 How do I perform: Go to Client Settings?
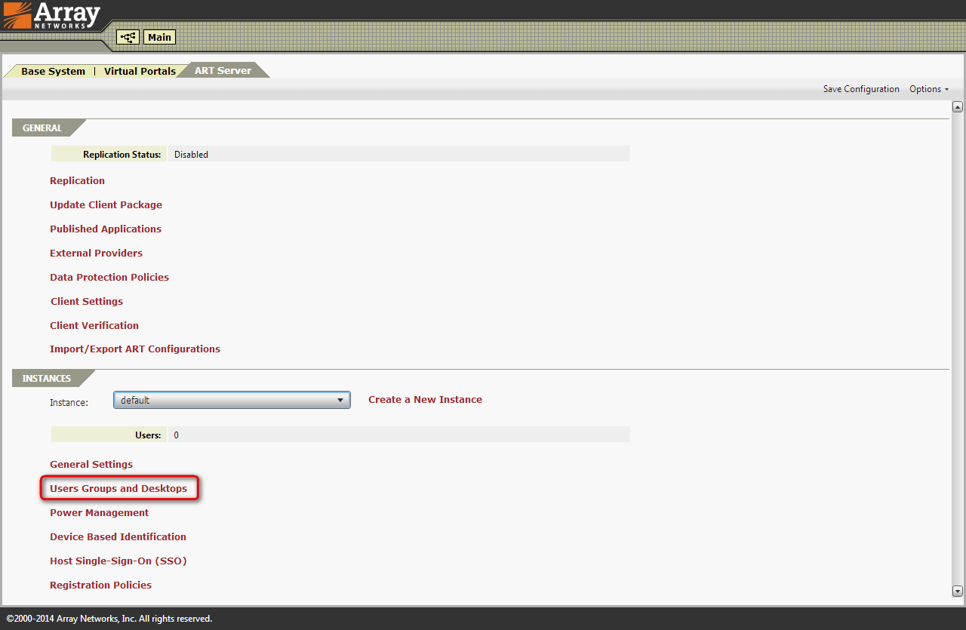click(87, 302)
